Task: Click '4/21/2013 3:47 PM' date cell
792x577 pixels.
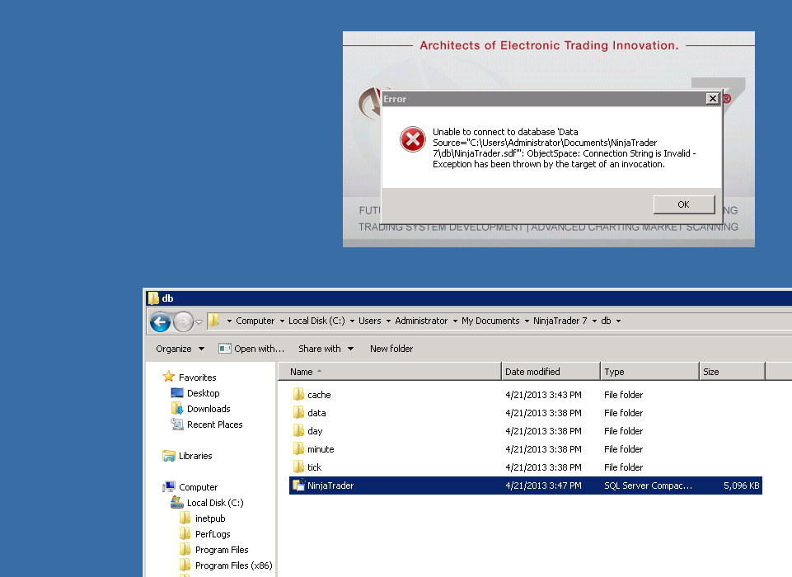Action: tap(543, 486)
